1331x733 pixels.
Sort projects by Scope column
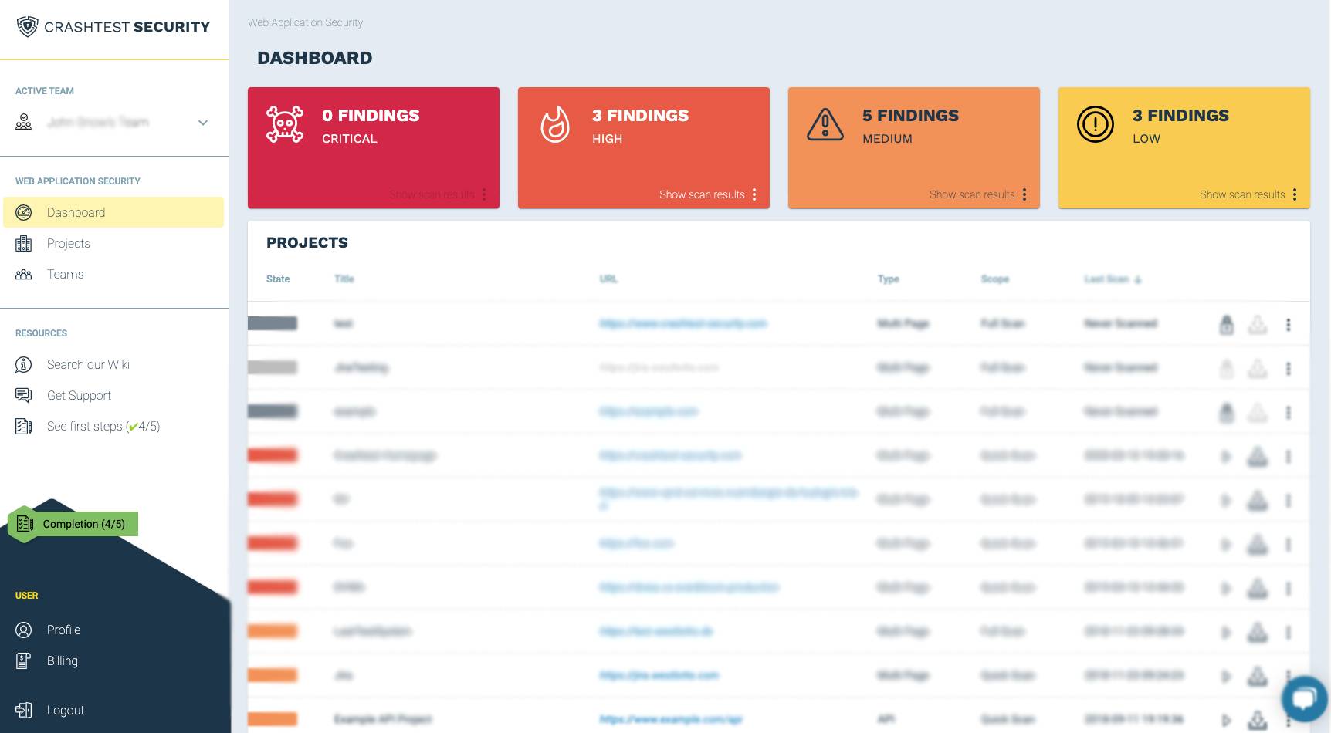click(995, 279)
